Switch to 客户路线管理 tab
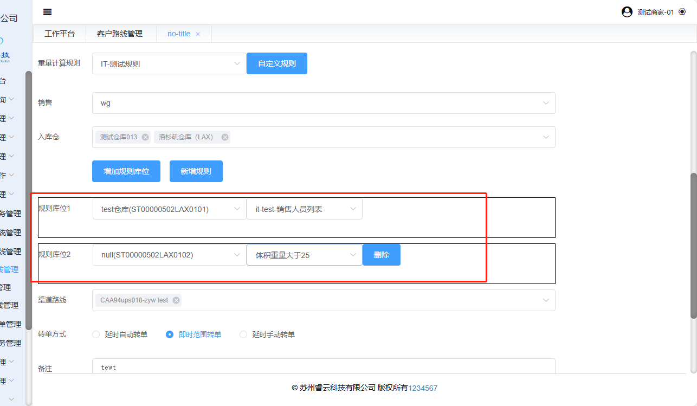697x406 pixels. [x=120, y=34]
